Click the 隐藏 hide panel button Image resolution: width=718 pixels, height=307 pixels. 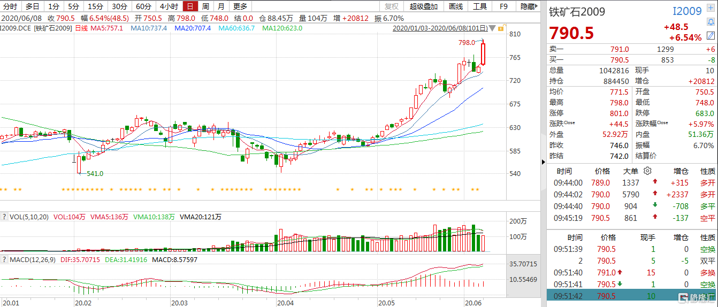click(528, 6)
